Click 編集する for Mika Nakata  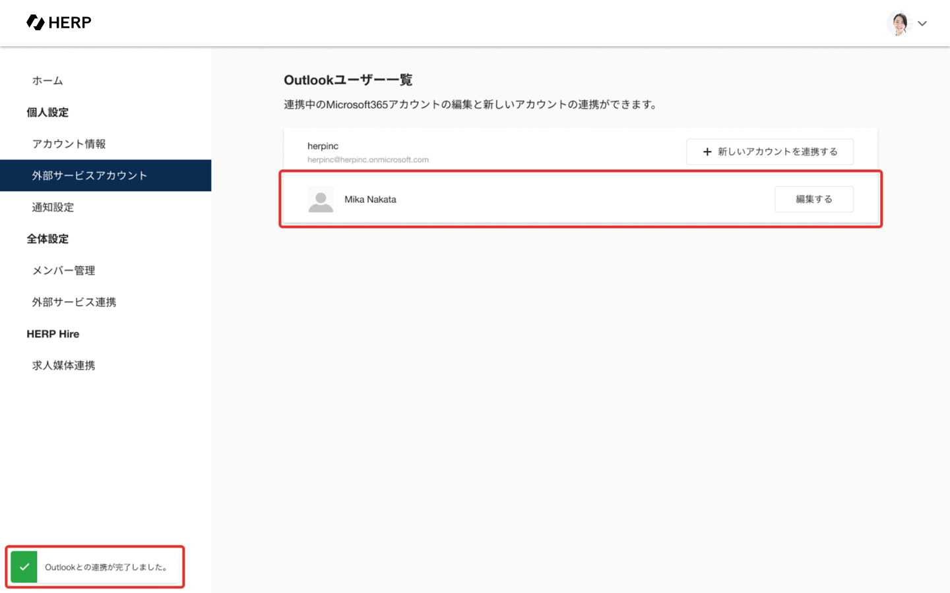point(814,199)
